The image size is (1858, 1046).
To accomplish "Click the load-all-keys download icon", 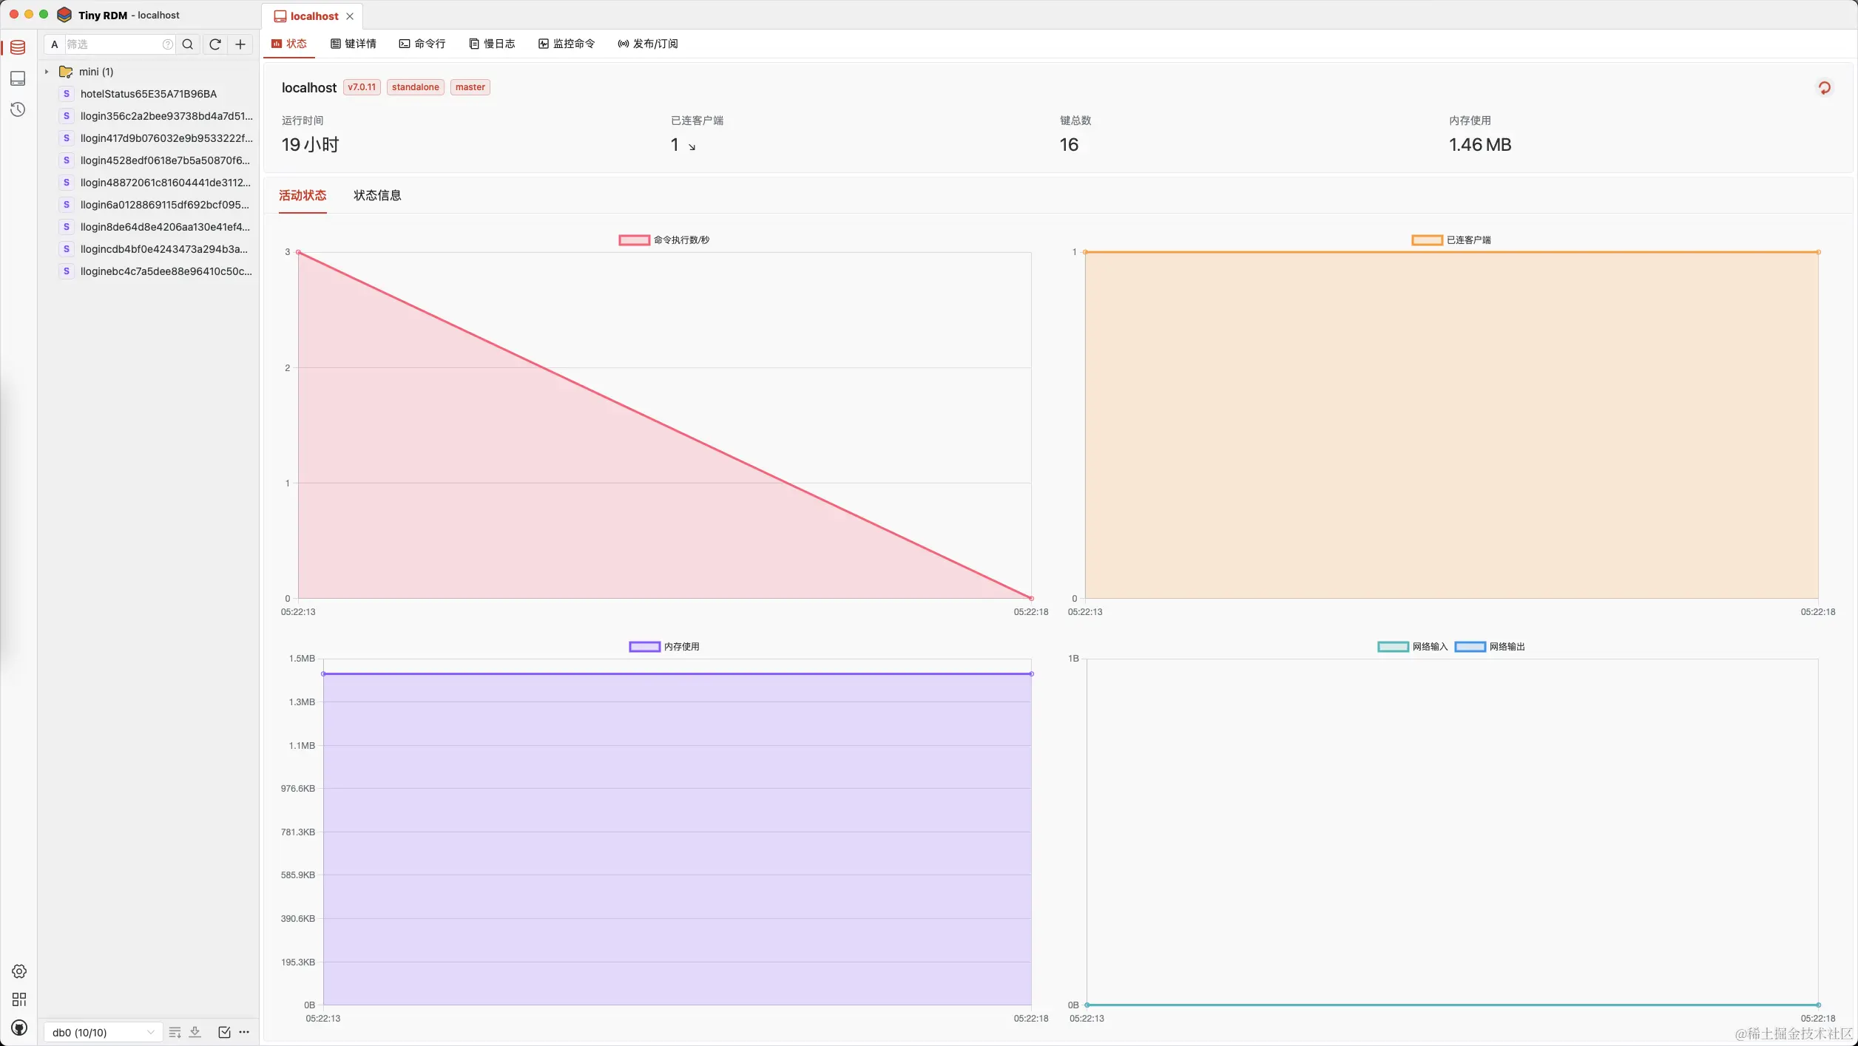I will pyautogui.click(x=195, y=1032).
